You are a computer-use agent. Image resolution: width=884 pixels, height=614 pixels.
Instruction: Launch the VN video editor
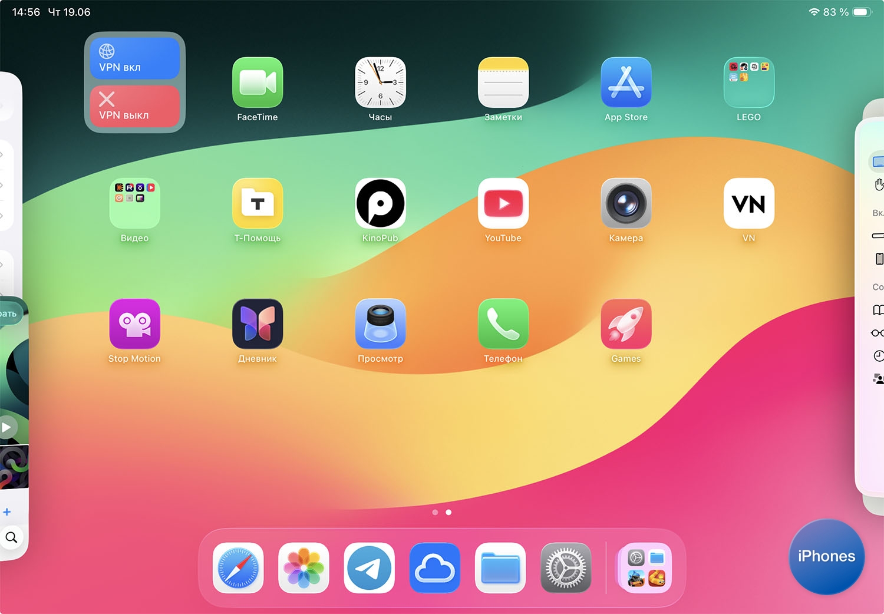(x=748, y=203)
